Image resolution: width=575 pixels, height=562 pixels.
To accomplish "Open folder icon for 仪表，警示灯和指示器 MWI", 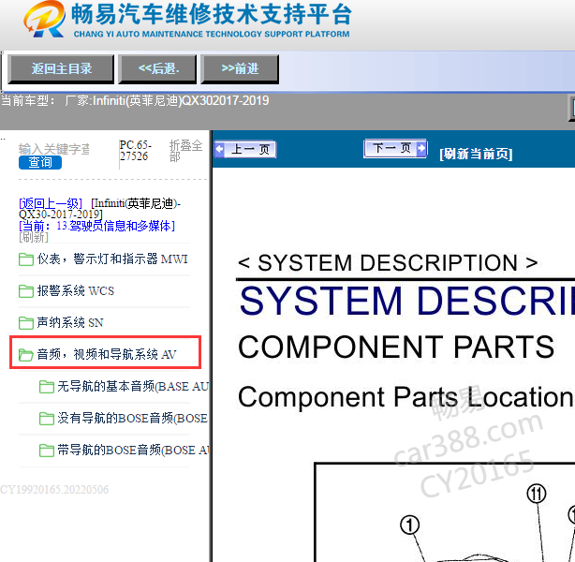I will click(26, 259).
